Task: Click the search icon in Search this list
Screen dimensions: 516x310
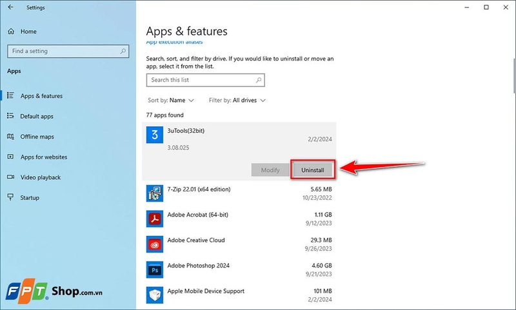Action: 259,80
